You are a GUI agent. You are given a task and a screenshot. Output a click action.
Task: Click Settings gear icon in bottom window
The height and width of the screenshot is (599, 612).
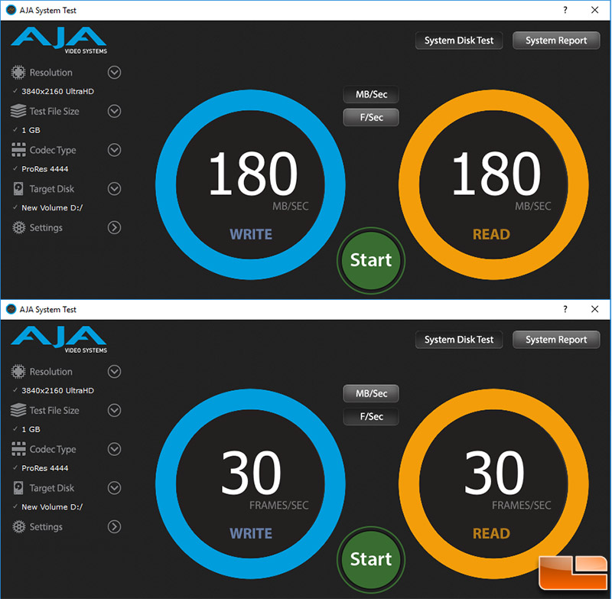click(18, 527)
